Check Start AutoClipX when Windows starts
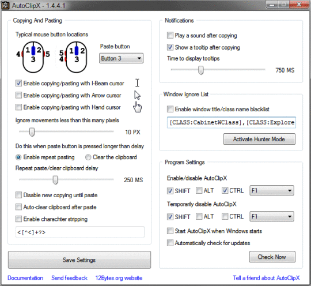This screenshot has height=286, width=311. click(x=170, y=231)
